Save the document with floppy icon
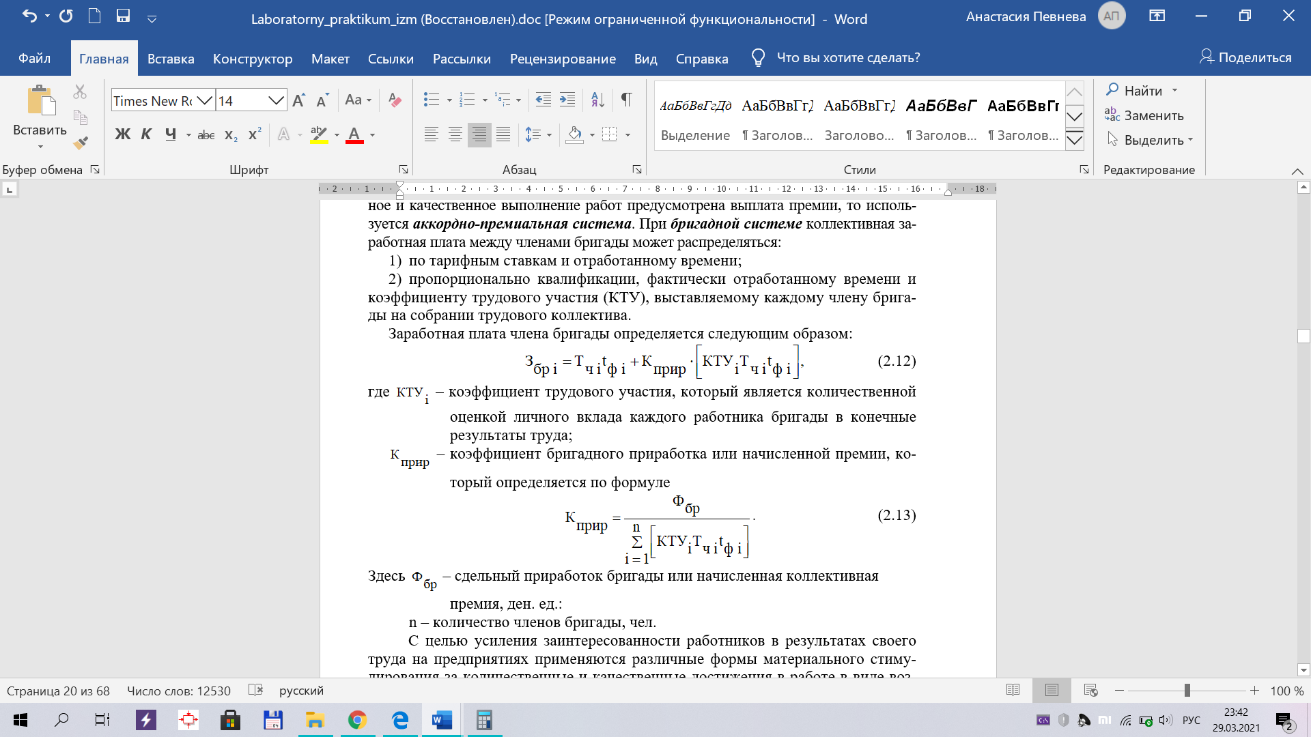This screenshot has width=1311, height=737. pyautogui.click(x=123, y=16)
